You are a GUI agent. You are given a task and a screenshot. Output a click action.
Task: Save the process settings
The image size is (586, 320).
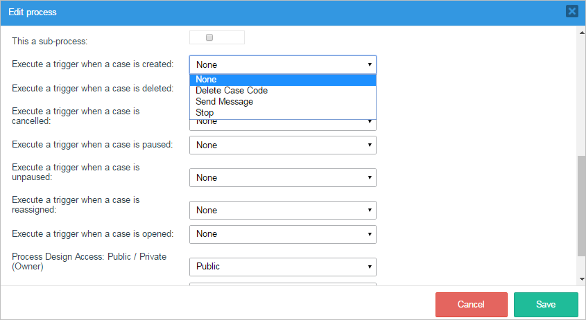click(x=546, y=305)
